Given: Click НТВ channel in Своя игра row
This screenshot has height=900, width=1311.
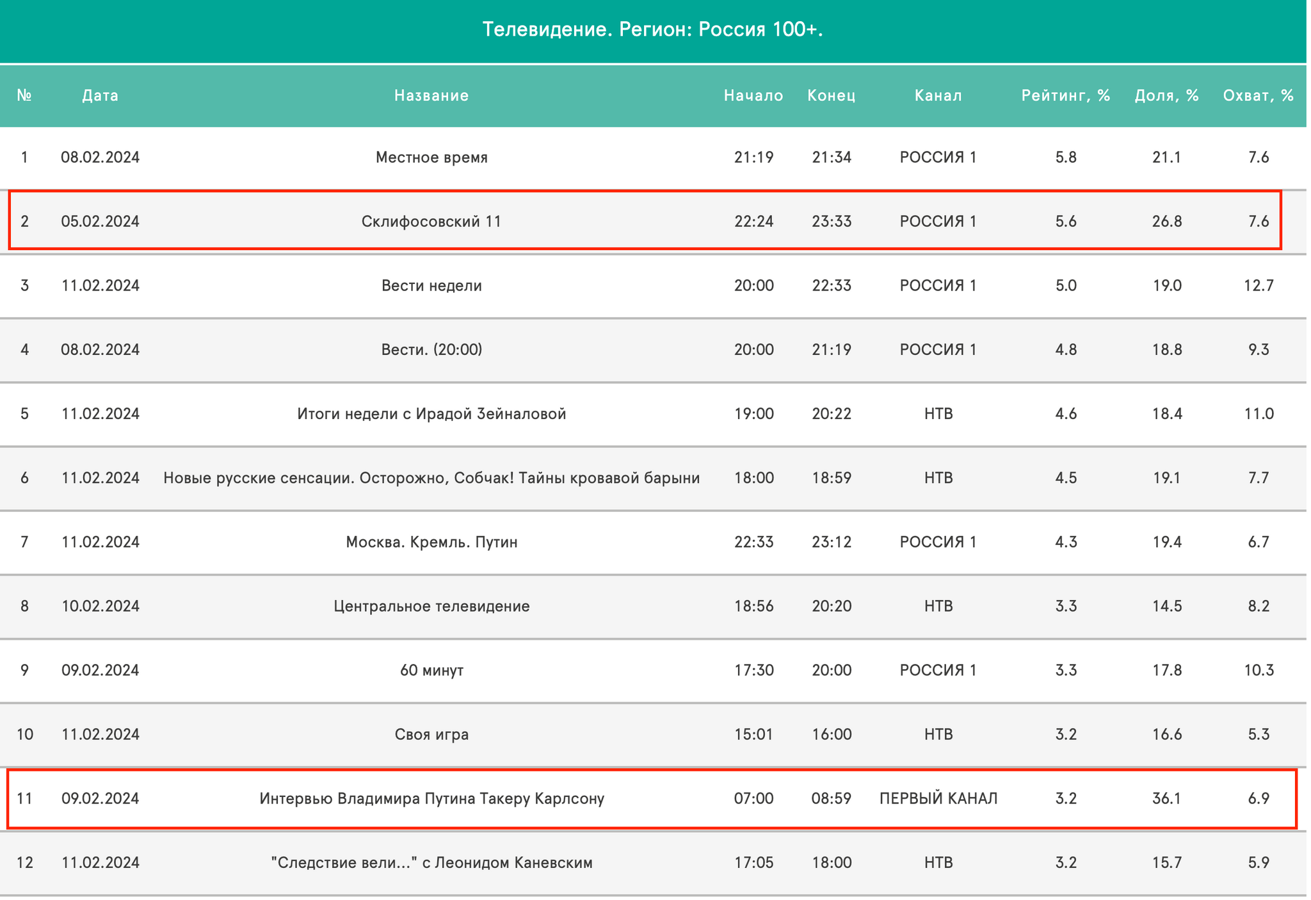Looking at the screenshot, I should point(938,734).
